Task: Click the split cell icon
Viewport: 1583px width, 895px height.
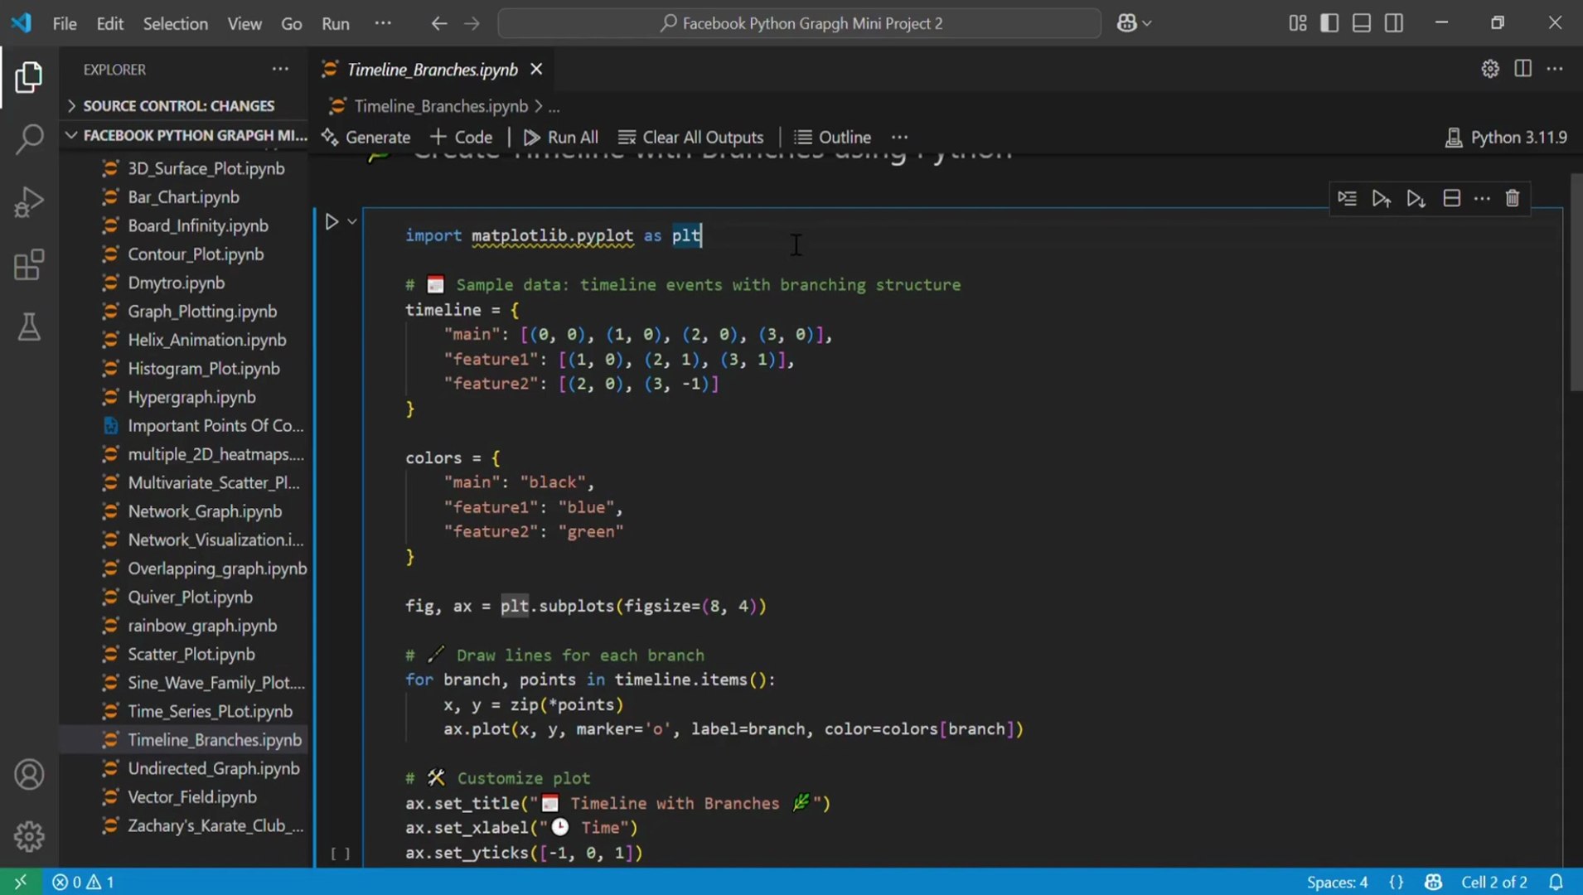Action: (x=1451, y=199)
